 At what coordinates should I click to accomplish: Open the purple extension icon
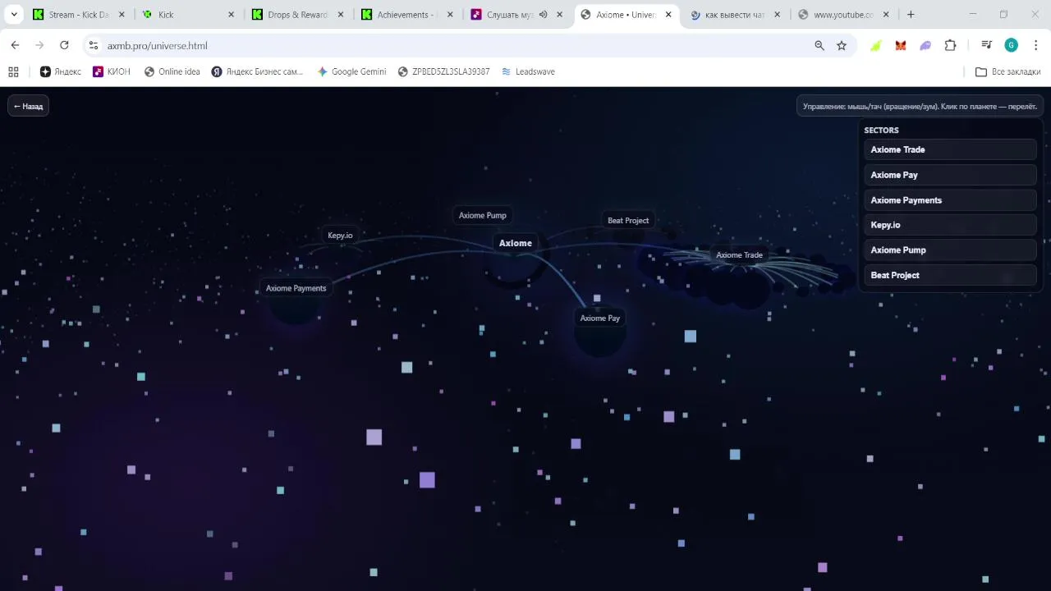[x=925, y=45]
